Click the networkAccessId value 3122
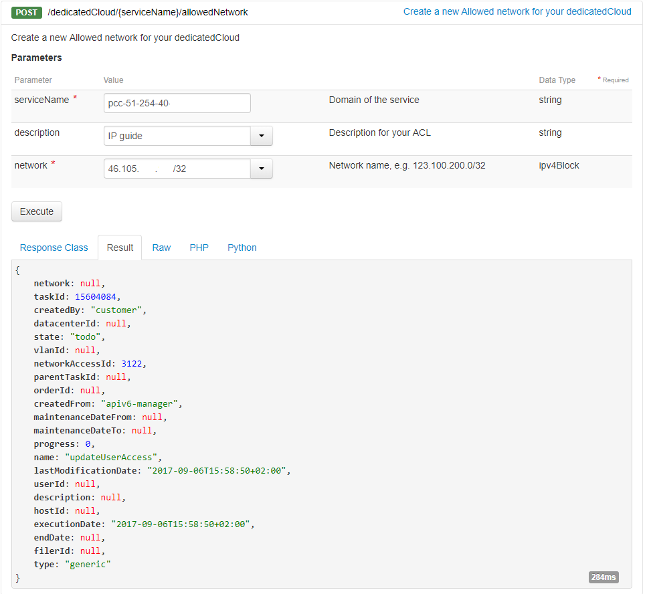The height and width of the screenshot is (594, 647). coord(132,363)
